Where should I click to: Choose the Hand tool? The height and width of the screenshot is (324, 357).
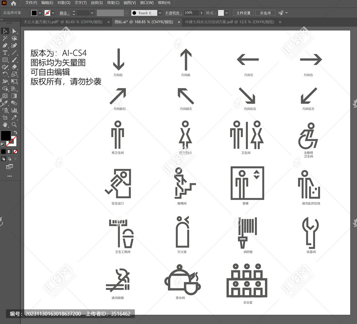(x=5, y=125)
